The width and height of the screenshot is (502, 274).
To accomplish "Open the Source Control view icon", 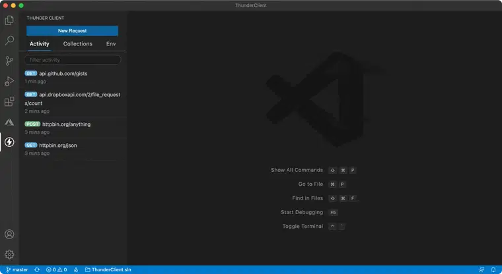I will tap(9, 61).
